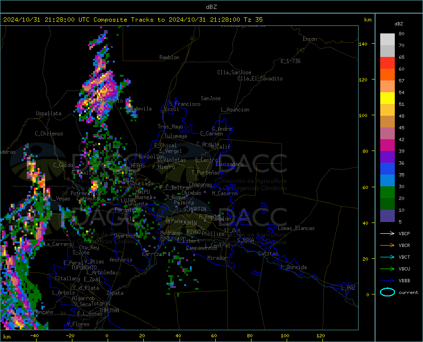Image resolution: width=423 pixels, height=342 pixels.
Task: Click the Uspallata map label
Action: 48,113
